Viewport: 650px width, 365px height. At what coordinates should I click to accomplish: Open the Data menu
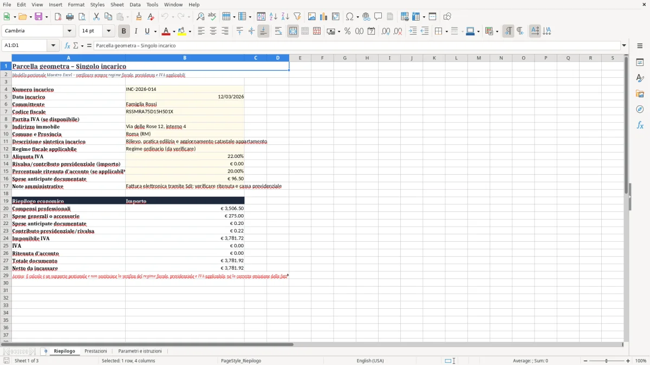click(135, 4)
